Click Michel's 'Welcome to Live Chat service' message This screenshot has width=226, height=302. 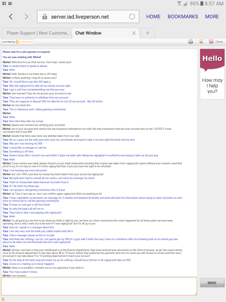coord(37,62)
